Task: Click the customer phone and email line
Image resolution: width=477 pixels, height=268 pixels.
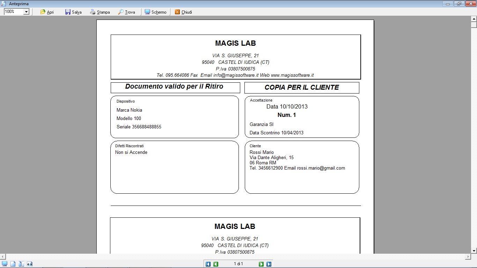Action: click(297, 168)
